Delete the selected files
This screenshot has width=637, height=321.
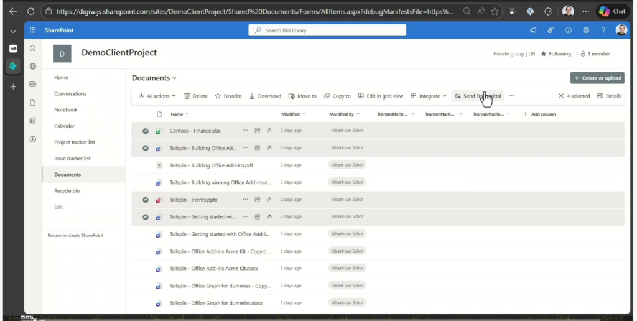[196, 96]
